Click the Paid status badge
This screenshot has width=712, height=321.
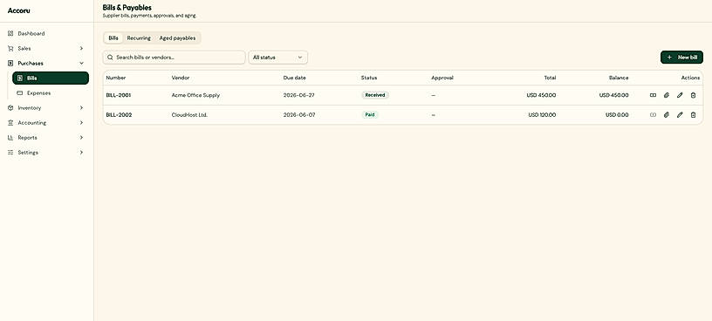tap(370, 115)
